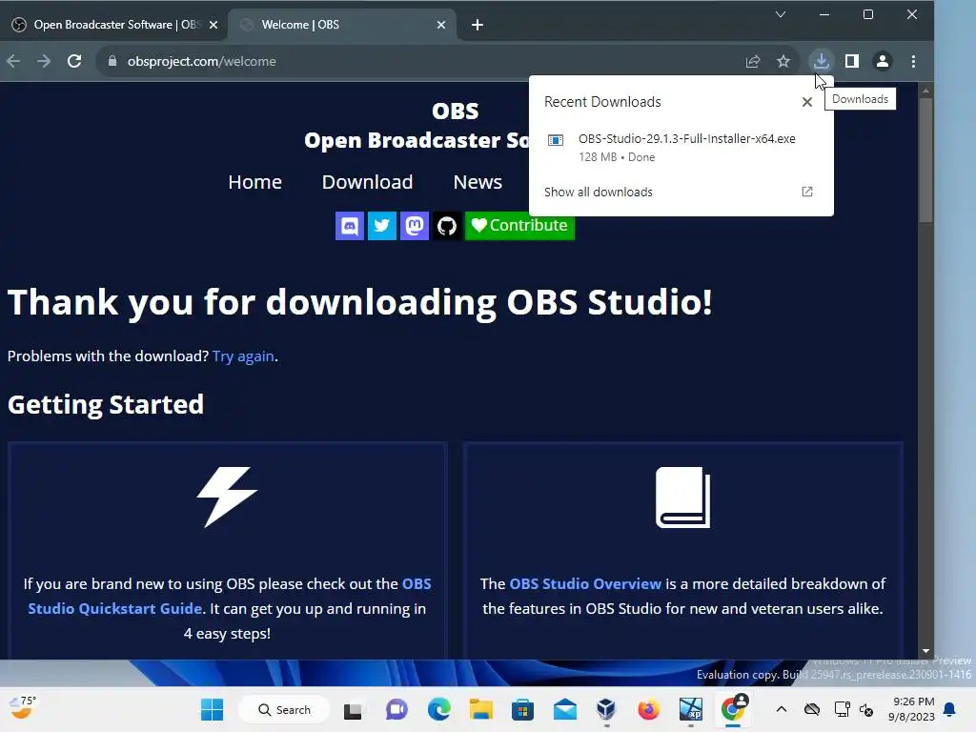Open OBS Studio Overview link
Screen dimensions: 976x732
pyautogui.click(x=585, y=584)
